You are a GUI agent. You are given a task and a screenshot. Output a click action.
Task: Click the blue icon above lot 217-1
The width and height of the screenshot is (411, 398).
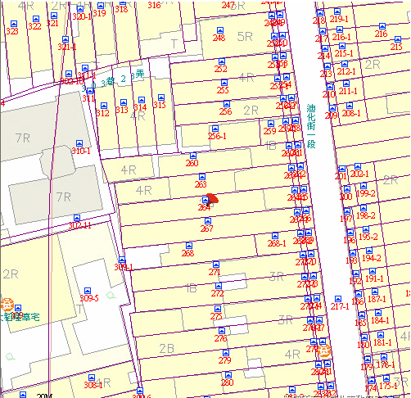click(x=338, y=299)
